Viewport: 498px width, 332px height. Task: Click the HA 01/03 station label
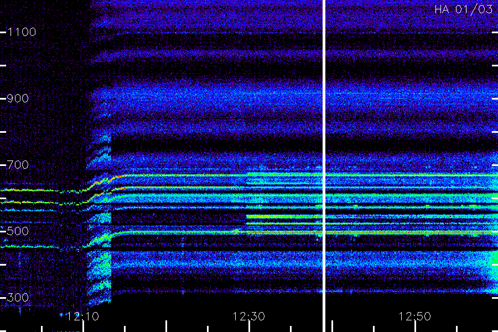[x=464, y=9]
